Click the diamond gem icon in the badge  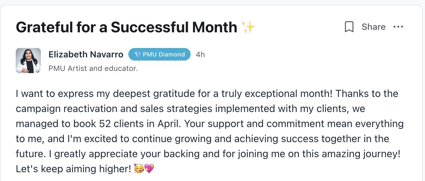137,55
